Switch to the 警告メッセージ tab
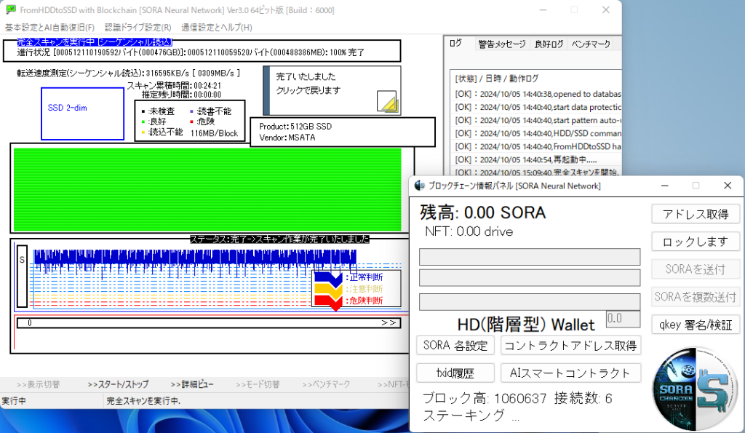745x433 pixels. click(502, 44)
